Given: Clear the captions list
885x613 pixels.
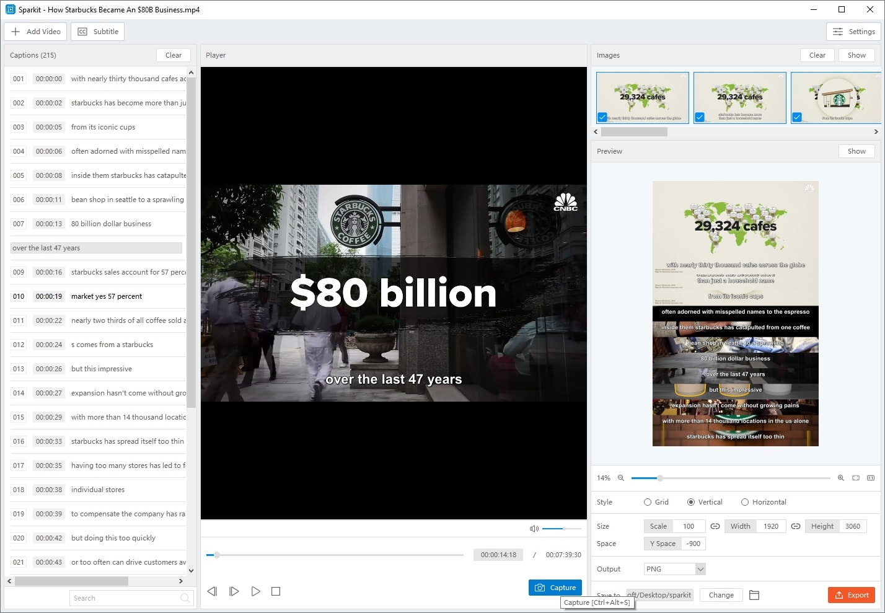Looking at the screenshot, I should pyautogui.click(x=174, y=55).
